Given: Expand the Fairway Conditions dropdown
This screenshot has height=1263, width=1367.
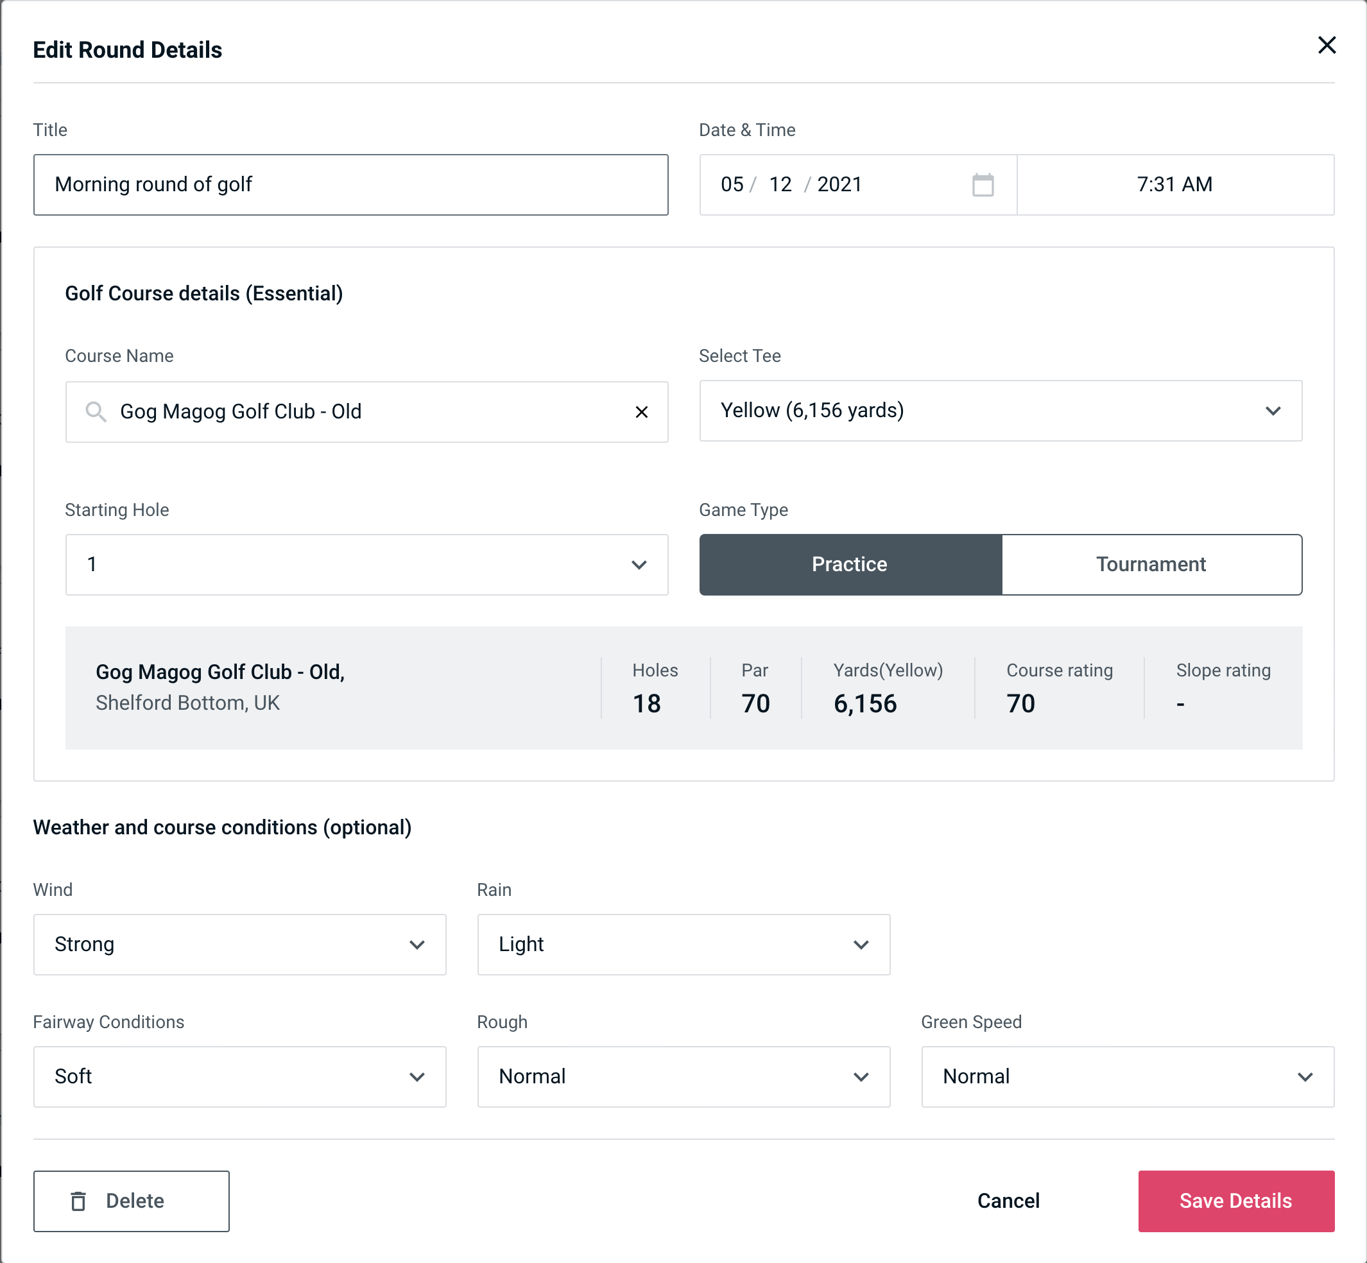Looking at the screenshot, I should tap(239, 1076).
